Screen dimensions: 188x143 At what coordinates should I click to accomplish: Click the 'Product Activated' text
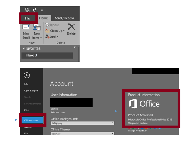pos(140,115)
